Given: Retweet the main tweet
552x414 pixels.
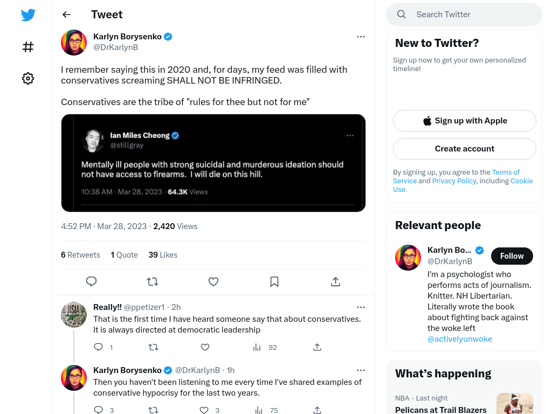Looking at the screenshot, I should 153,281.
